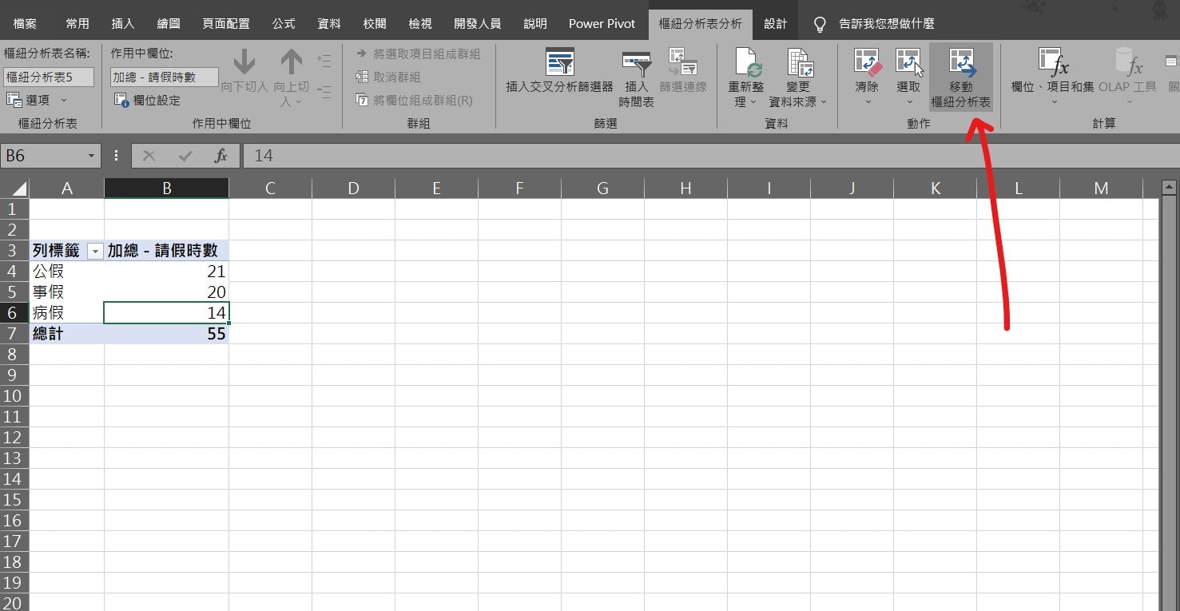The height and width of the screenshot is (611, 1180).
Task: Click the vertical scrollbar up arrow
Action: (x=1169, y=188)
